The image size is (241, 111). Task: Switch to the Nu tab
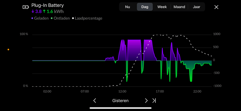[127, 7]
